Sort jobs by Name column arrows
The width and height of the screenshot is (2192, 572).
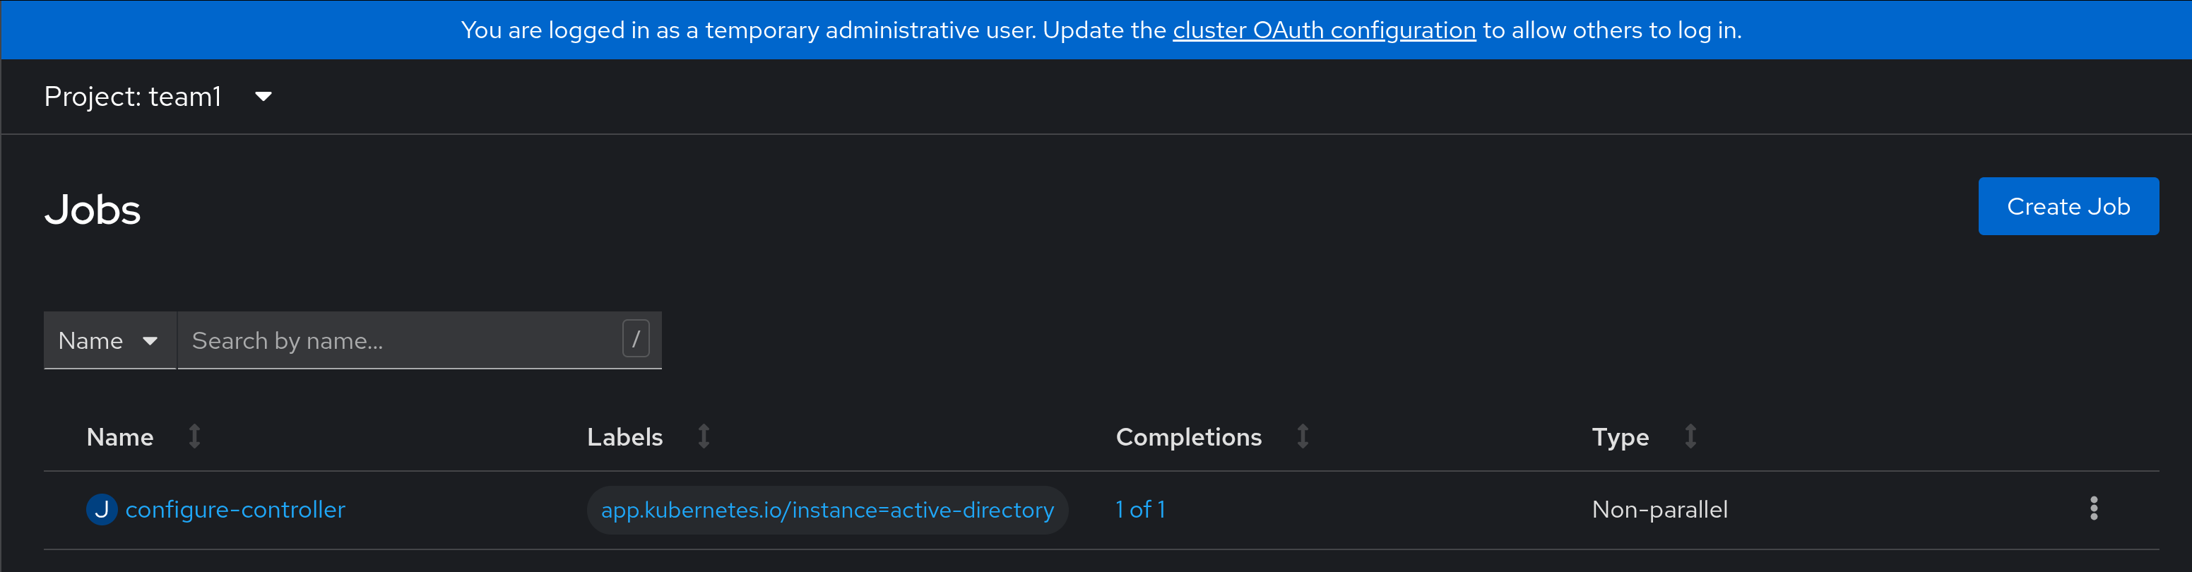click(195, 436)
